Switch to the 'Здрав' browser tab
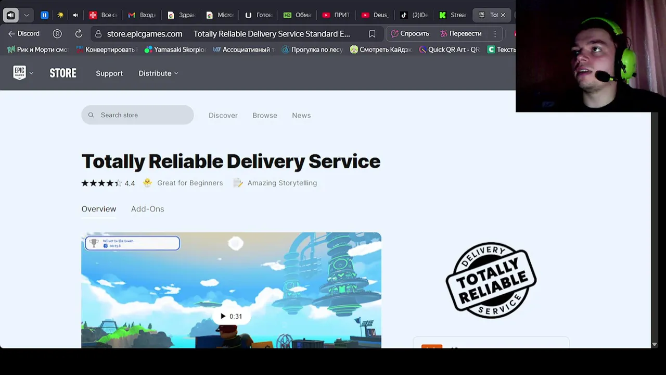 coord(181,15)
